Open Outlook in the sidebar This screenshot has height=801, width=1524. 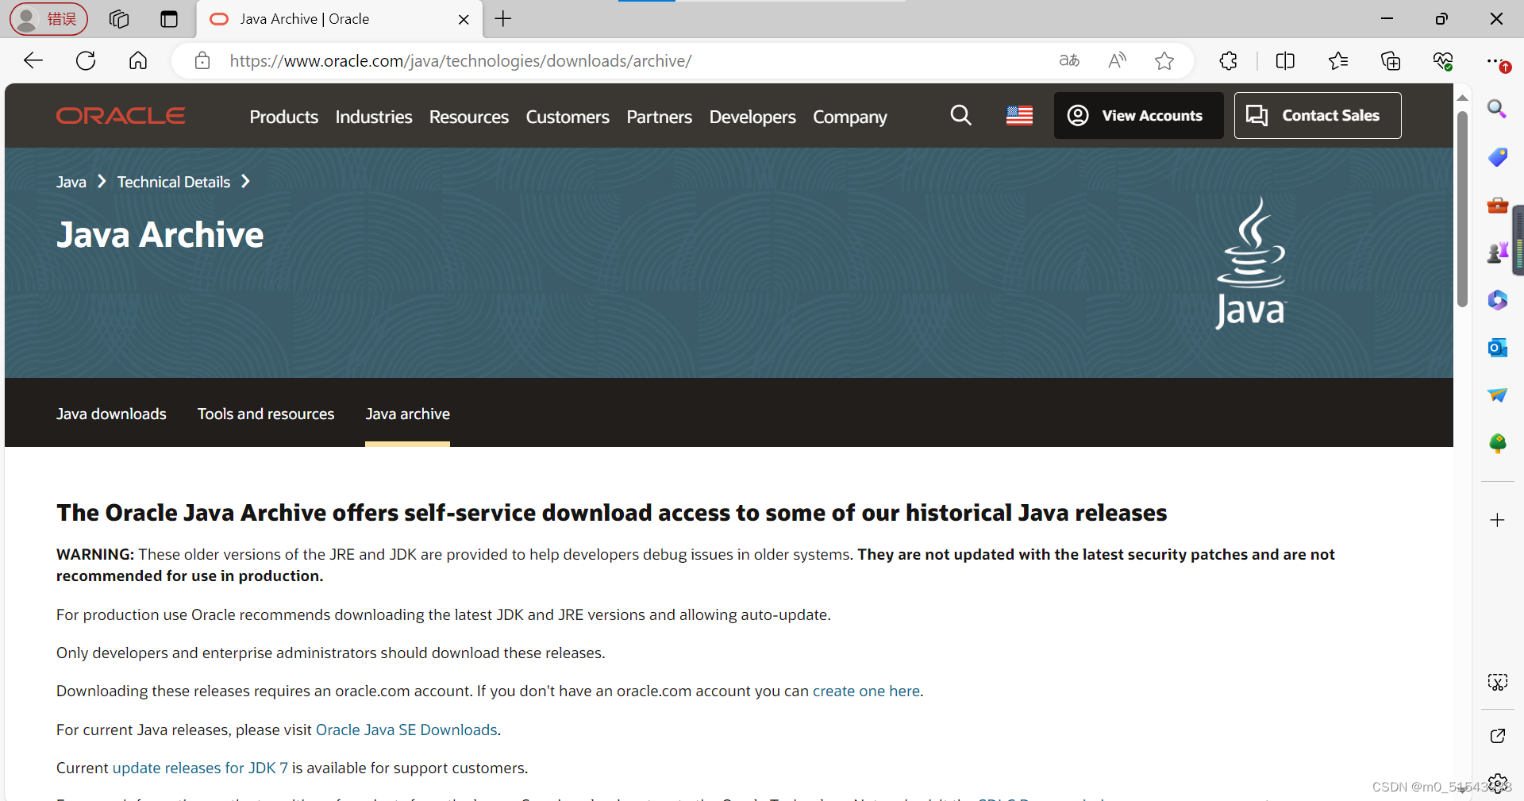pos(1497,348)
